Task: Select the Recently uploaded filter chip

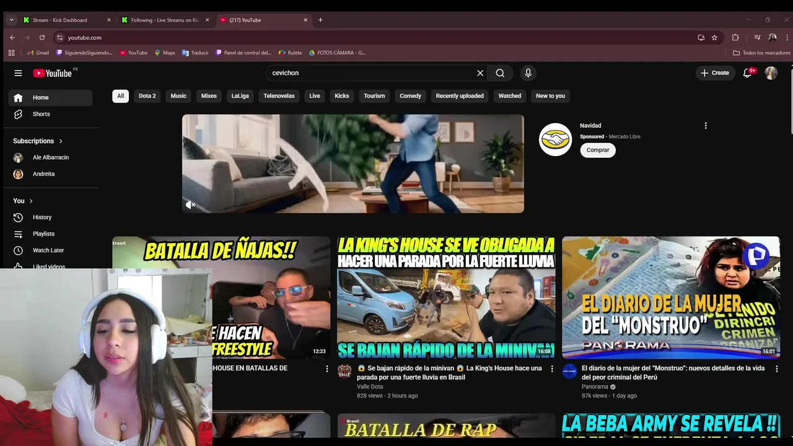Action: [x=460, y=96]
